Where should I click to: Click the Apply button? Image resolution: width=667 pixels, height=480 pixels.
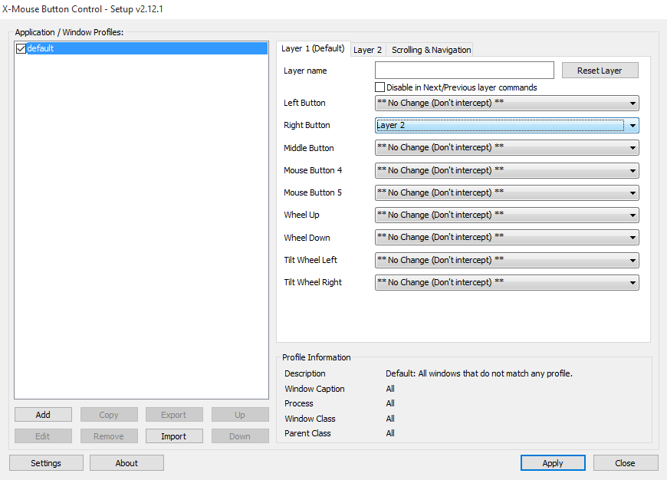point(553,463)
